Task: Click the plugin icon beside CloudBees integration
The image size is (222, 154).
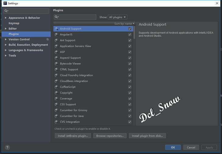Action: (56, 81)
